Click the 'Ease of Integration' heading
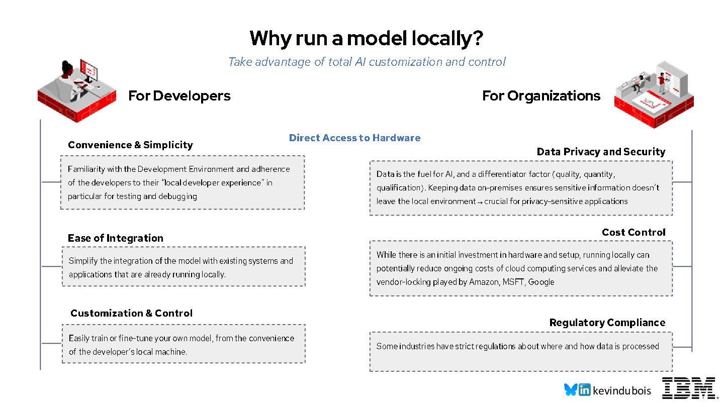This screenshot has height=407, width=724. coord(116,238)
